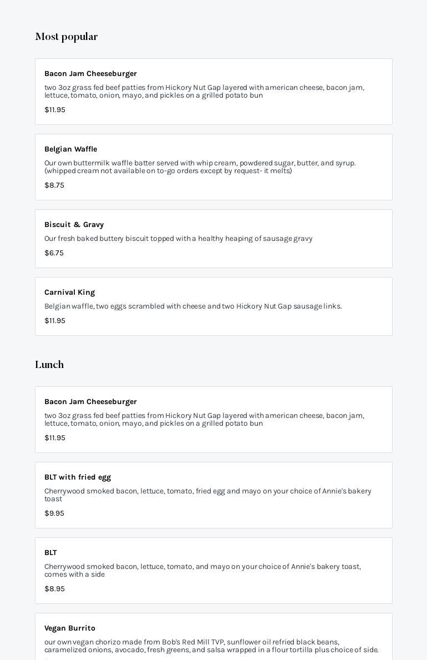Click the Most popular section heading

[67, 37]
